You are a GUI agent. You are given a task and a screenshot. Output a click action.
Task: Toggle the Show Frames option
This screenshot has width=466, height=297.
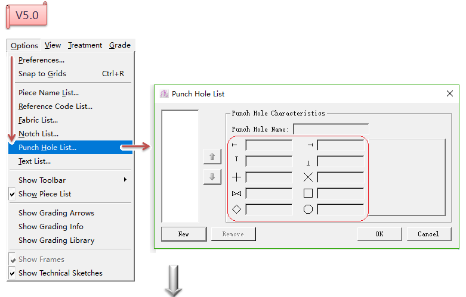41,260
